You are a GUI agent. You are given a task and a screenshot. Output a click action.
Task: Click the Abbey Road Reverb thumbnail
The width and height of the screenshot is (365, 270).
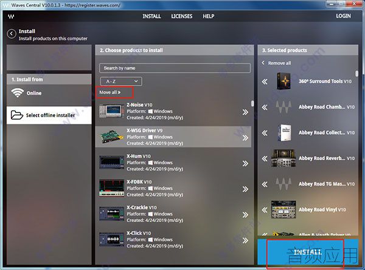(x=283, y=158)
